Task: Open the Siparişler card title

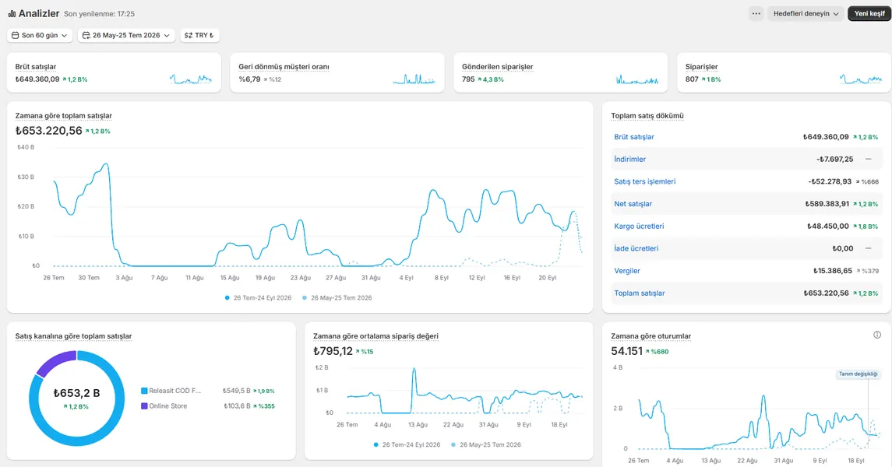Action: tap(701, 66)
